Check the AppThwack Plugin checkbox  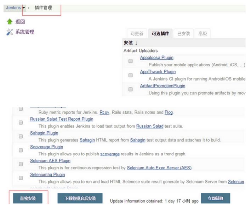coord(131,75)
